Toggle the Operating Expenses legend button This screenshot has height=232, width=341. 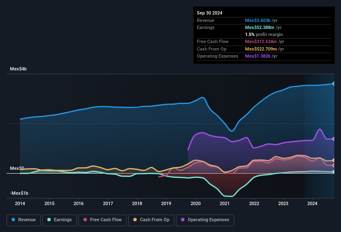tap(205, 220)
